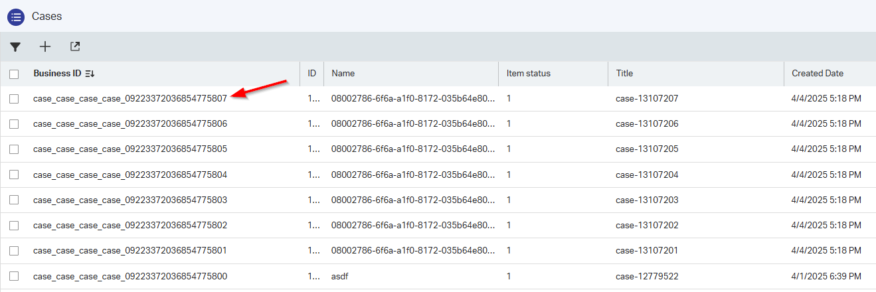Tick checkbox for case ending 775800
The image size is (876, 292).
pyautogui.click(x=14, y=276)
